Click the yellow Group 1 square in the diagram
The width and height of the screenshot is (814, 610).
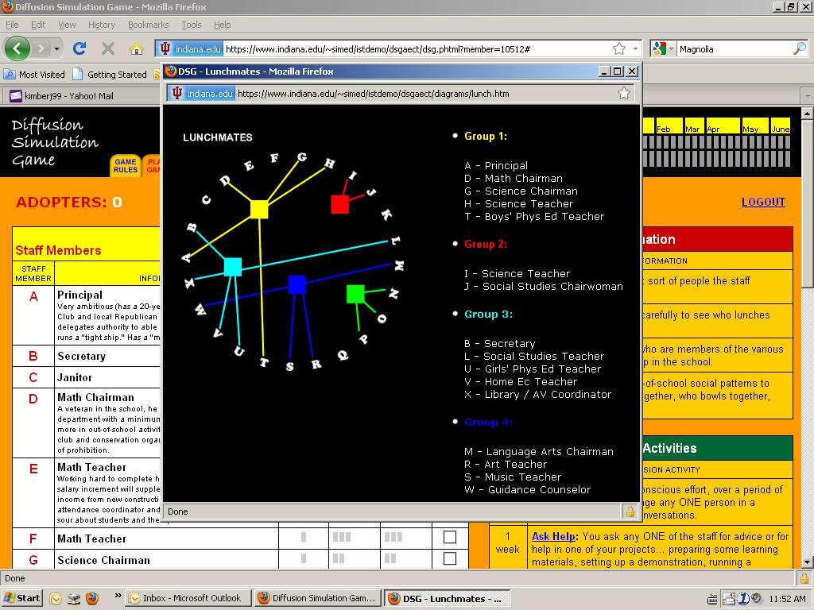pos(259,209)
